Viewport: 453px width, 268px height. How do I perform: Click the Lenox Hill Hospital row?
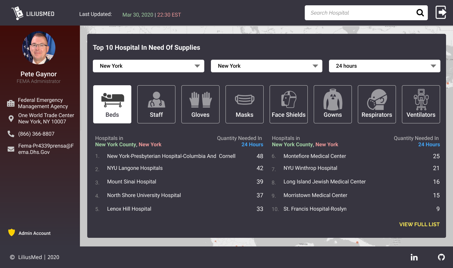coord(179,209)
